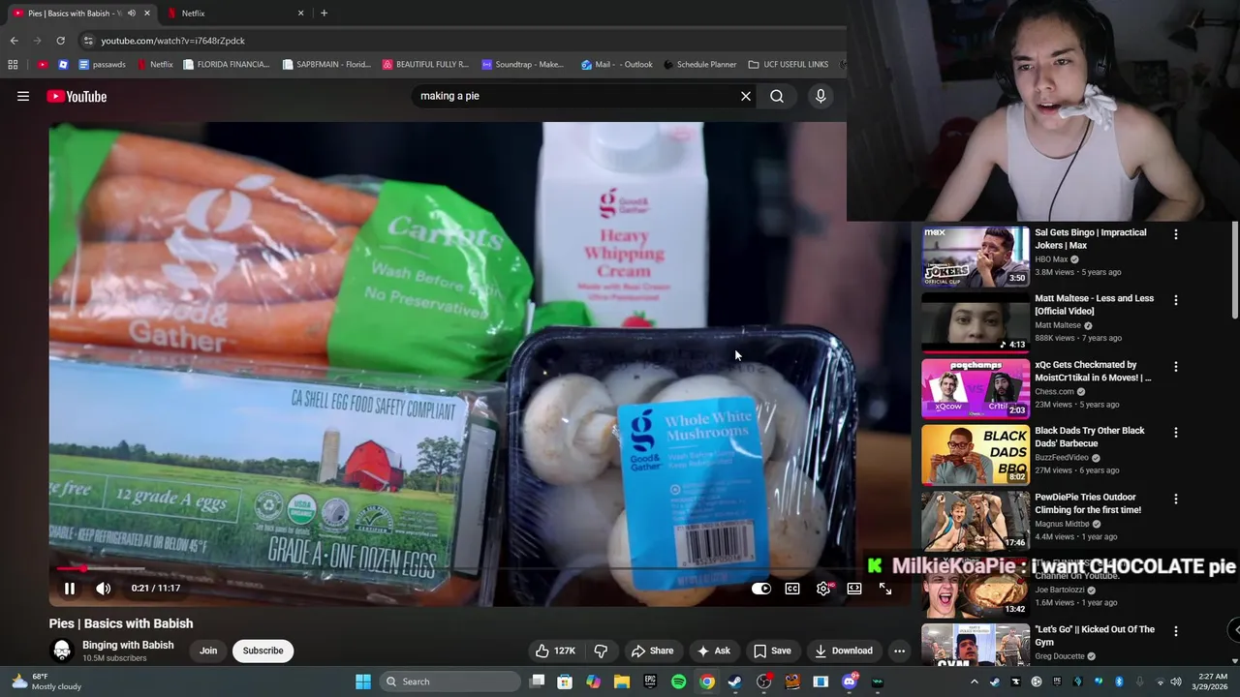1240x697 pixels.
Task: Mute the video volume speaker icon
Action: point(103,588)
